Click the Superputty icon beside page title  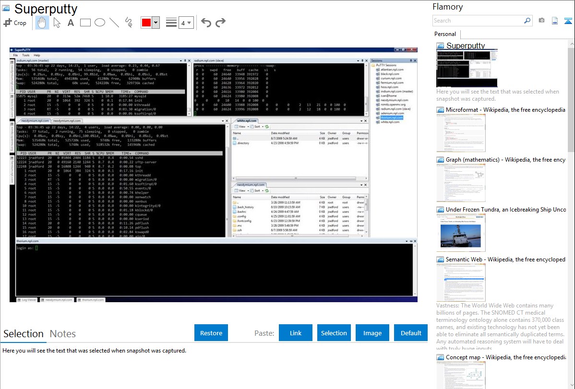pyautogui.click(x=6, y=8)
